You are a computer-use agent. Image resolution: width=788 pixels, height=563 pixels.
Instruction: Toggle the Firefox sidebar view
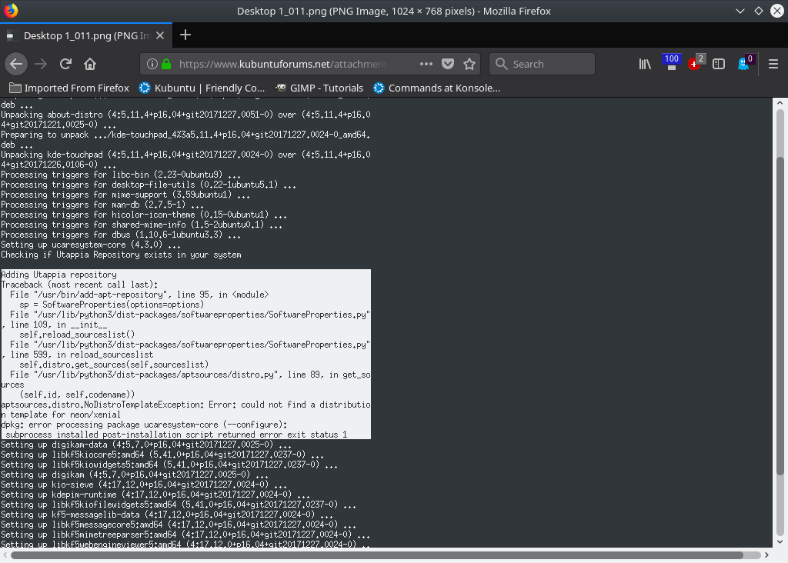coord(719,64)
